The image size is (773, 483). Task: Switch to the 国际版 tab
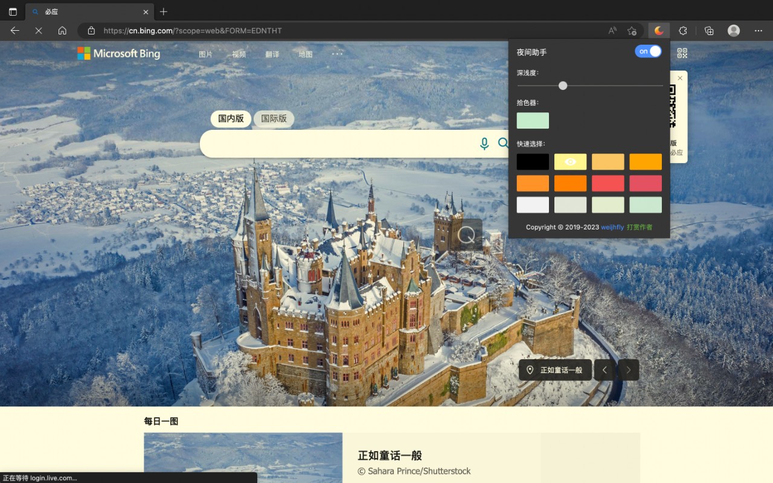(x=274, y=119)
